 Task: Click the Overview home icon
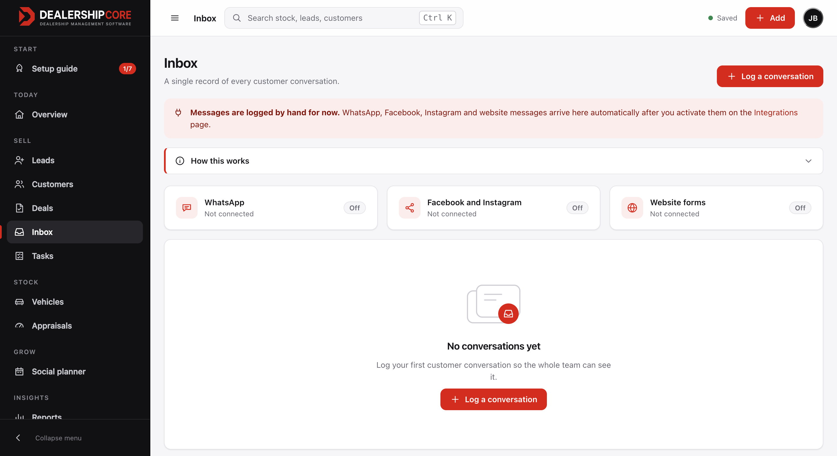click(x=19, y=114)
